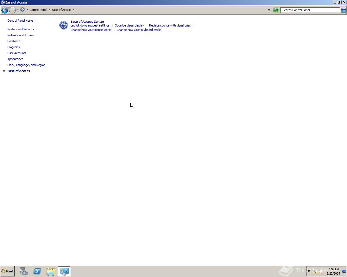Click the search magnifier icon
Image resolution: width=347 pixels, height=277 pixels.
[343, 10]
